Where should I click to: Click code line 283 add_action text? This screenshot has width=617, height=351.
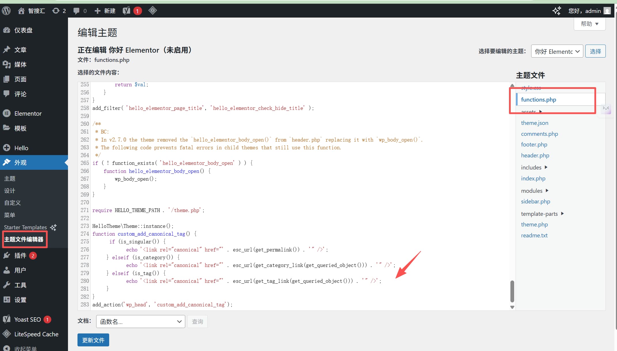coord(162,305)
